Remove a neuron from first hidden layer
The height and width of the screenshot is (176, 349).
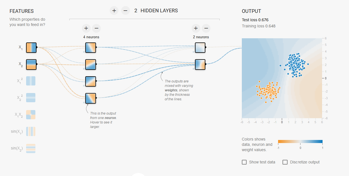[96, 28]
